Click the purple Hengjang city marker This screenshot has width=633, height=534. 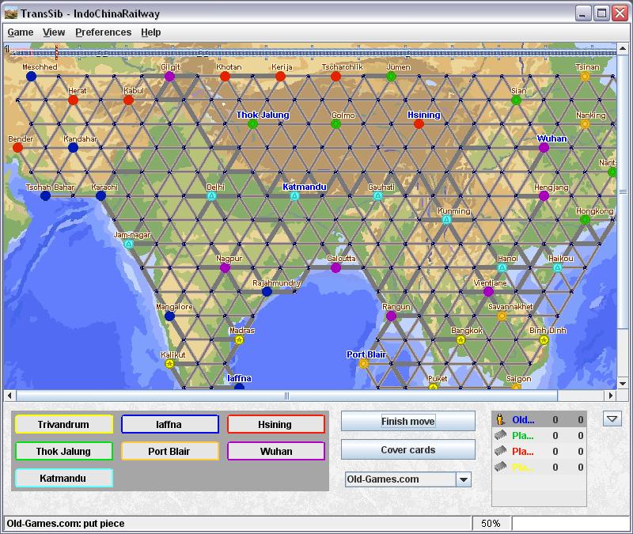(544, 196)
